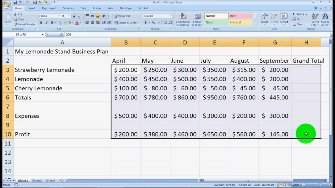Increase font size with Grow Font icon
The height and width of the screenshot is (188, 335).
coord(74,16)
